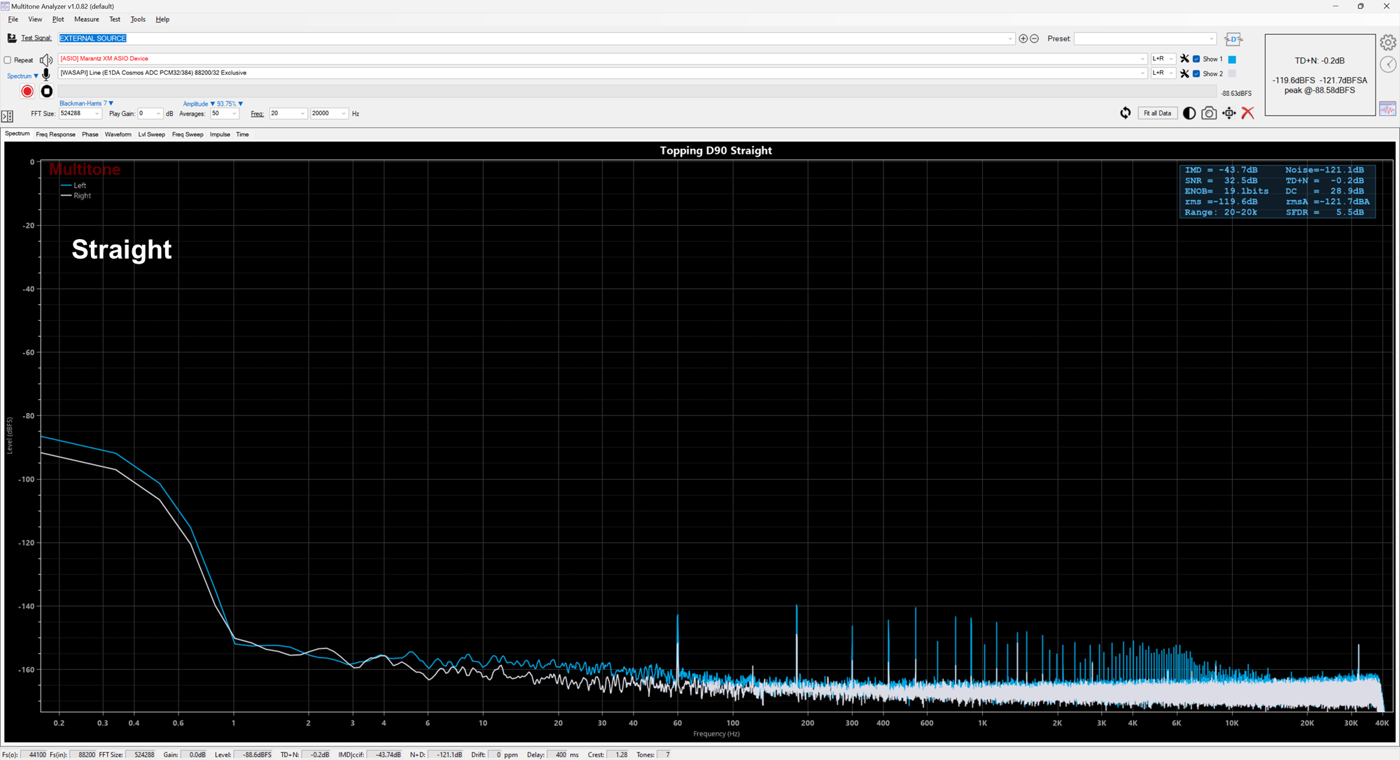Open the Plot menu

(58, 20)
